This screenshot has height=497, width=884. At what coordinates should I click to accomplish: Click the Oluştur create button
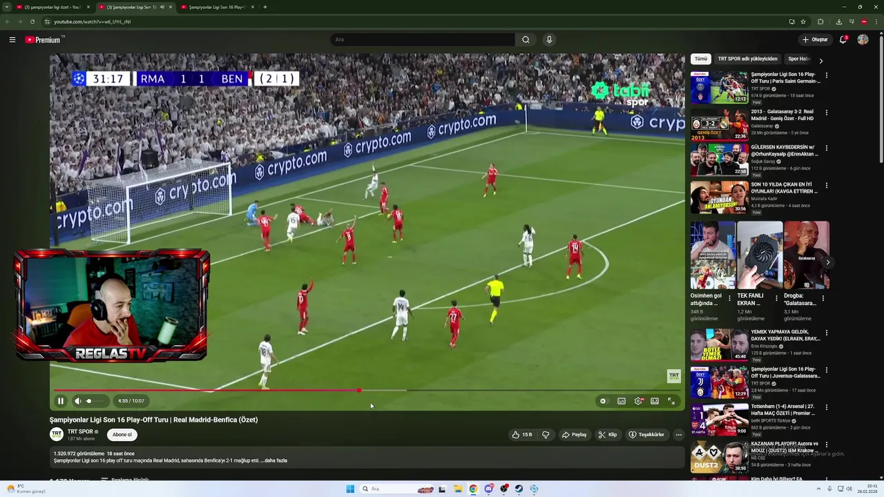click(x=815, y=39)
